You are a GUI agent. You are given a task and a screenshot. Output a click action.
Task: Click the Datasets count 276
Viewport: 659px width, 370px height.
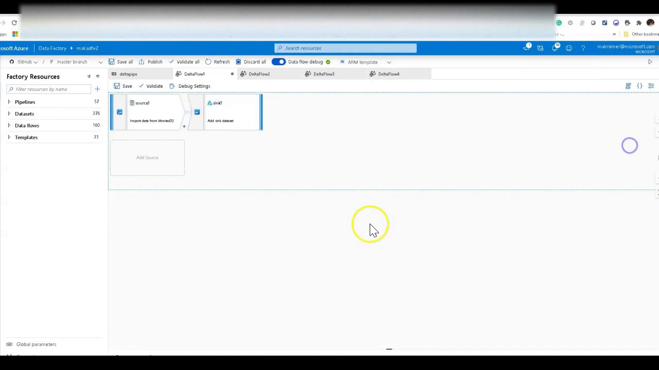(x=96, y=114)
